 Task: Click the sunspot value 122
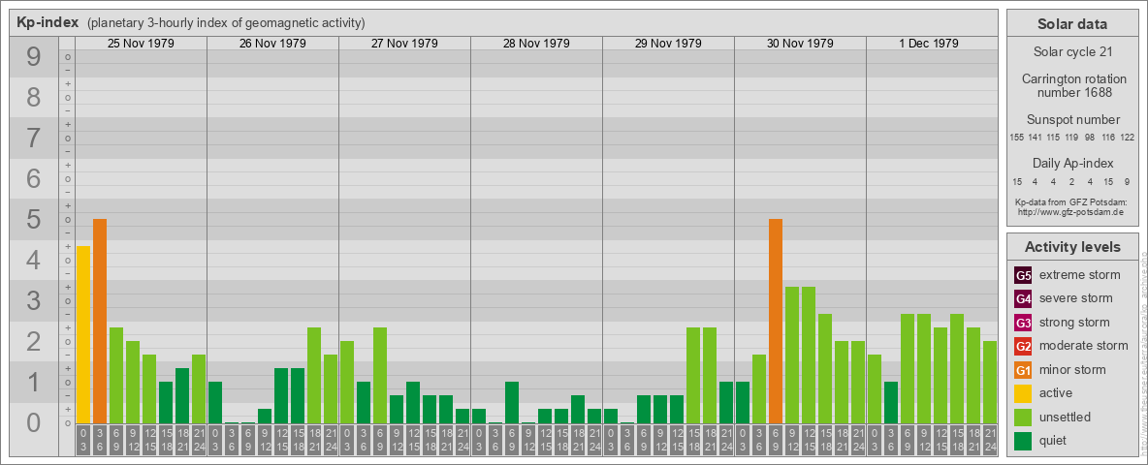coord(1128,138)
